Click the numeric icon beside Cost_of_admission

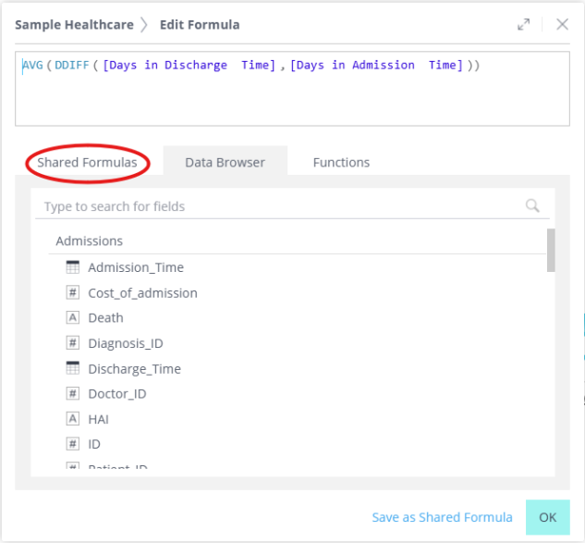[x=73, y=292]
